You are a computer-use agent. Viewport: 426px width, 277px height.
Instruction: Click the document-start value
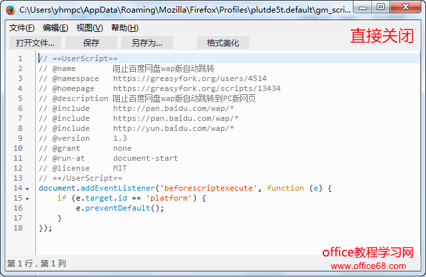pos(145,158)
